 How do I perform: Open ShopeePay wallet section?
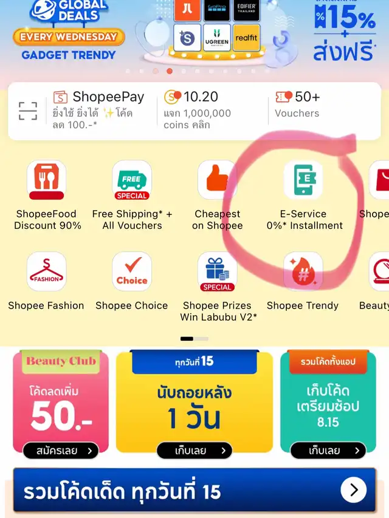pyautogui.click(x=98, y=110)
